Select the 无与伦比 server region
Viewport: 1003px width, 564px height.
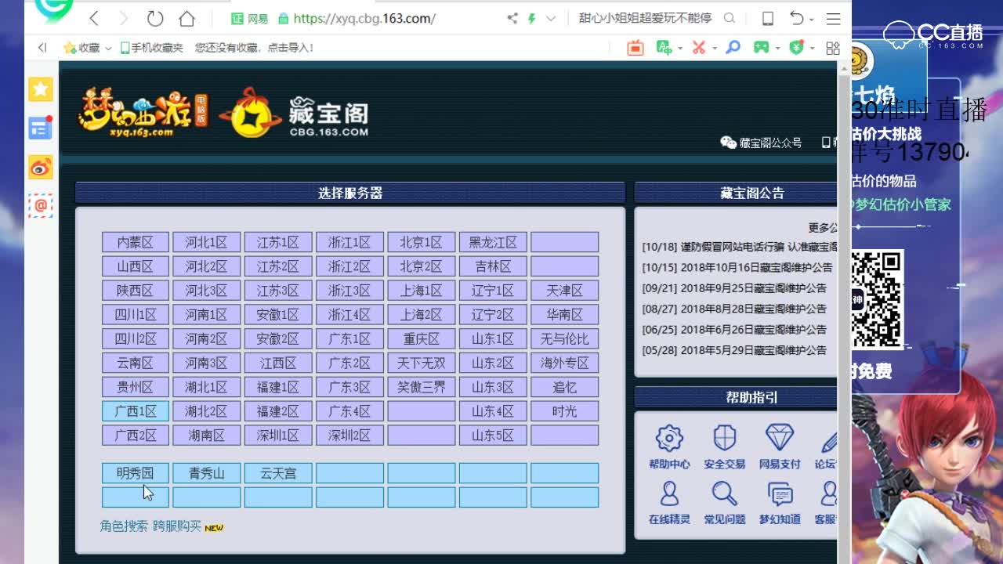pos(564,339)
